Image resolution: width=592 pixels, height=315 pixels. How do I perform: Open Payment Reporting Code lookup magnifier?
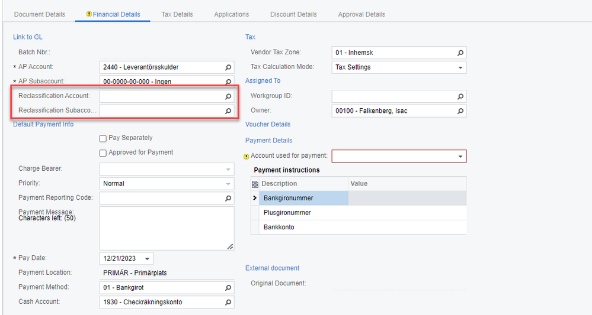228,198
